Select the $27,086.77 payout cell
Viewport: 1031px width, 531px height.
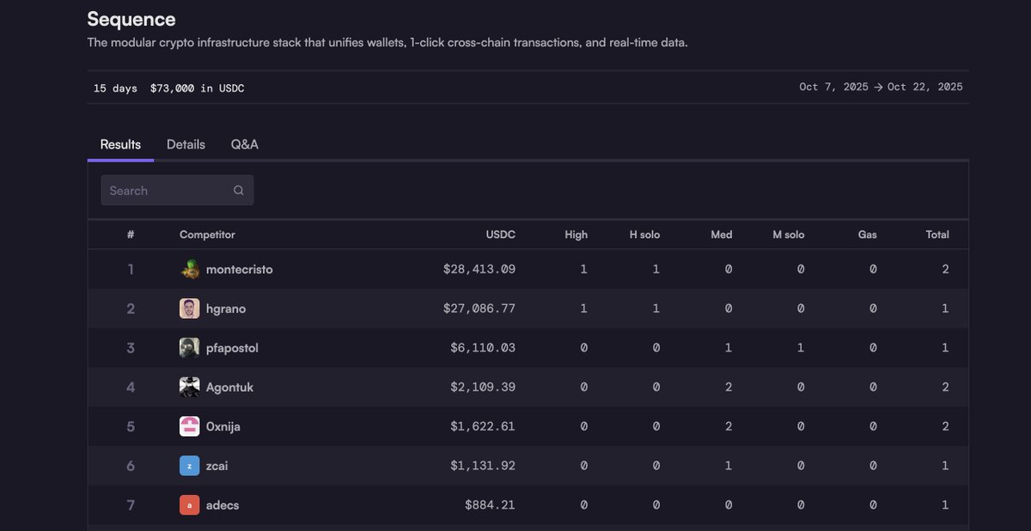click(x=479, y=308)
